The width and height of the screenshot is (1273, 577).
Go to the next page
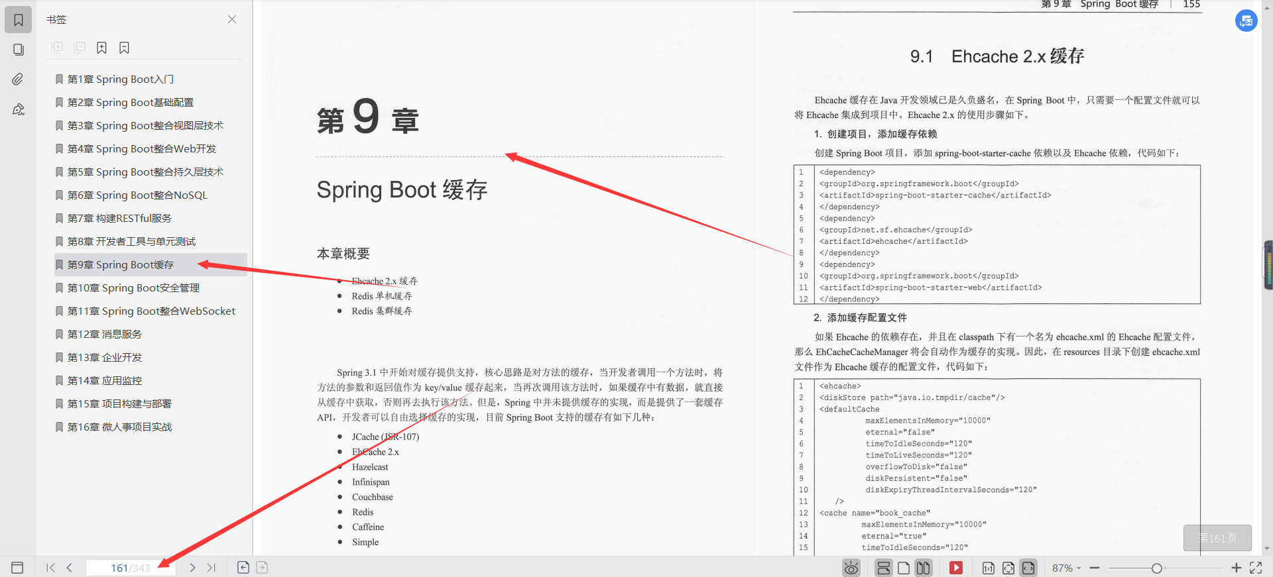click(x=192, y=568)
